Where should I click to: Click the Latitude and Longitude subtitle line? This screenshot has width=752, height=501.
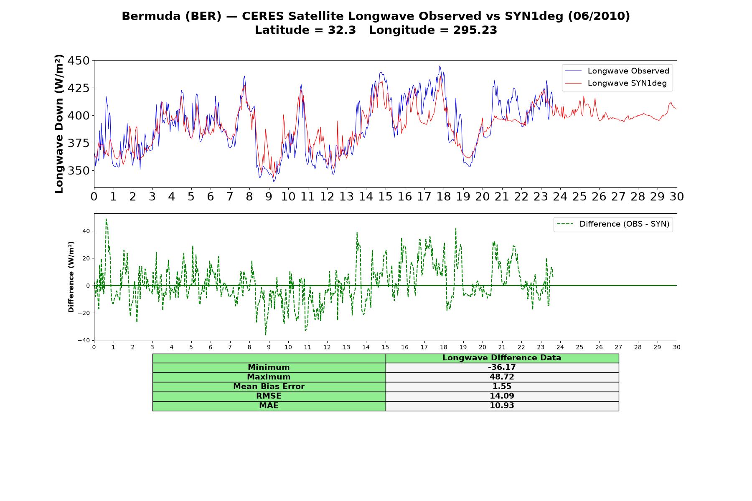coord(376,30)
